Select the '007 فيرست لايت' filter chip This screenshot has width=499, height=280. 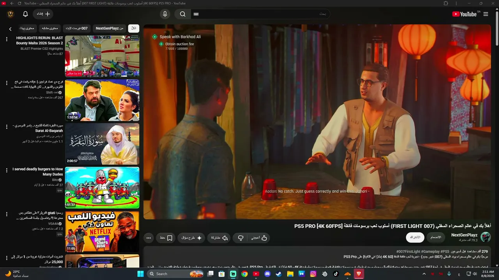pos(77,28)
